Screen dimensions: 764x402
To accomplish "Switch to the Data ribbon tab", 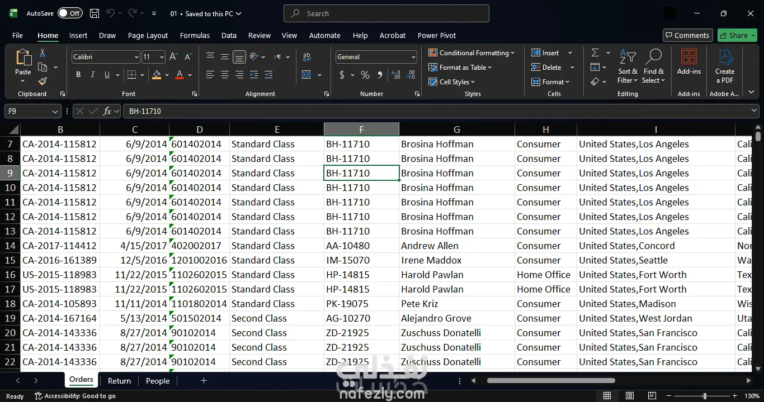I will [229, 35].
